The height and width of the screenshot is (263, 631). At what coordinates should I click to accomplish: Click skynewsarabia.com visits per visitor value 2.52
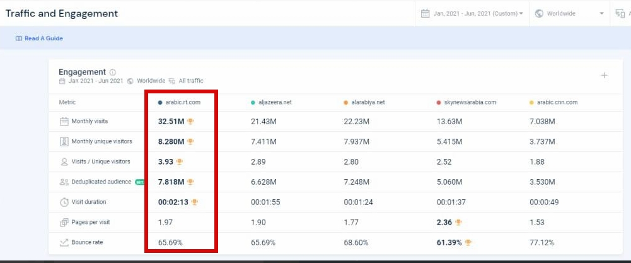(444, 162)
